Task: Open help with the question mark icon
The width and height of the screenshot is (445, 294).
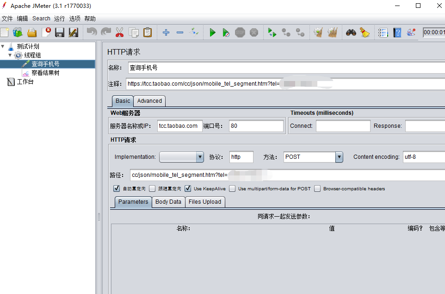Action: point(397,32)
